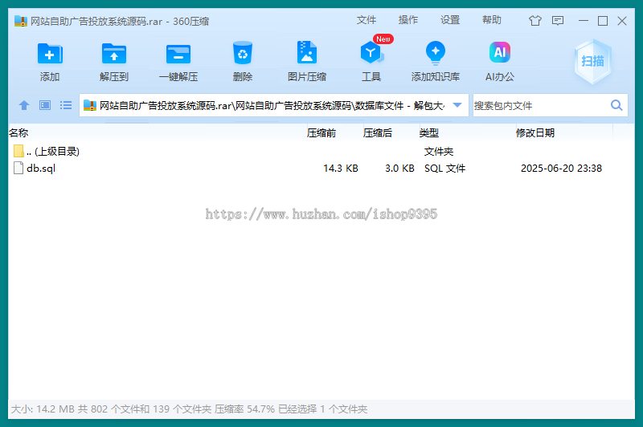Click the 文件夹 type cell

(438, 152)
